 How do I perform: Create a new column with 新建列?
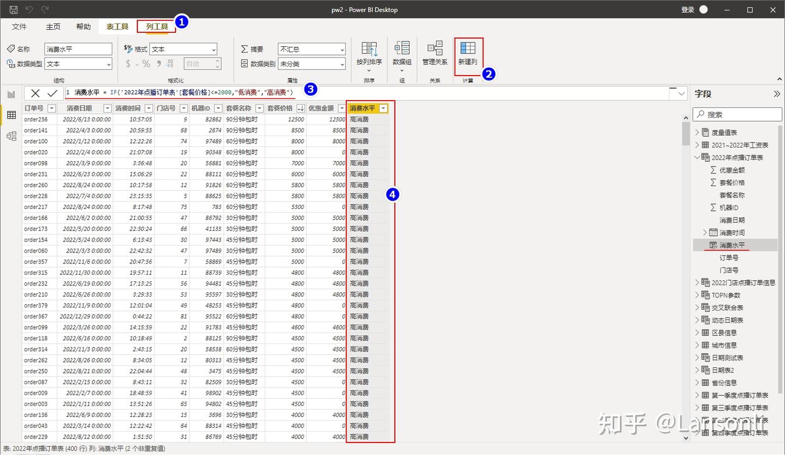tap(468, 54)
